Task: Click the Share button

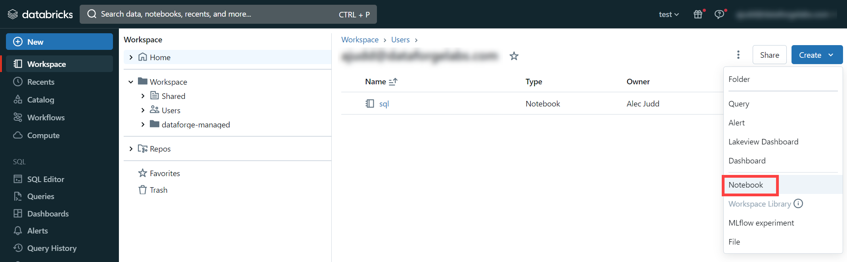Action: (x=769, y=55)
